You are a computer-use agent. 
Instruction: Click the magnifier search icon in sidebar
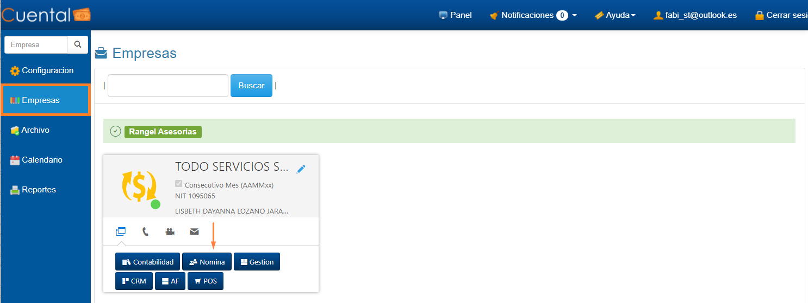click(x=78, y=44)
